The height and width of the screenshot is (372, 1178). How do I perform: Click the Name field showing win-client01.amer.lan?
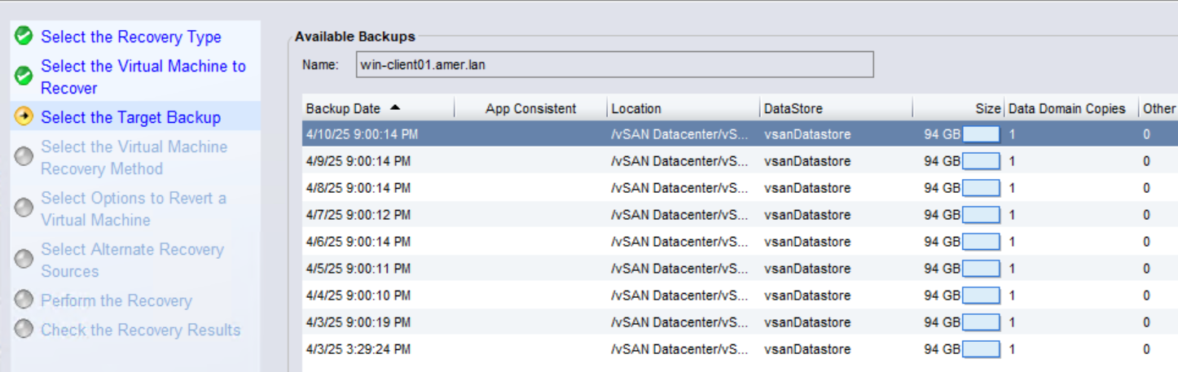614,64
